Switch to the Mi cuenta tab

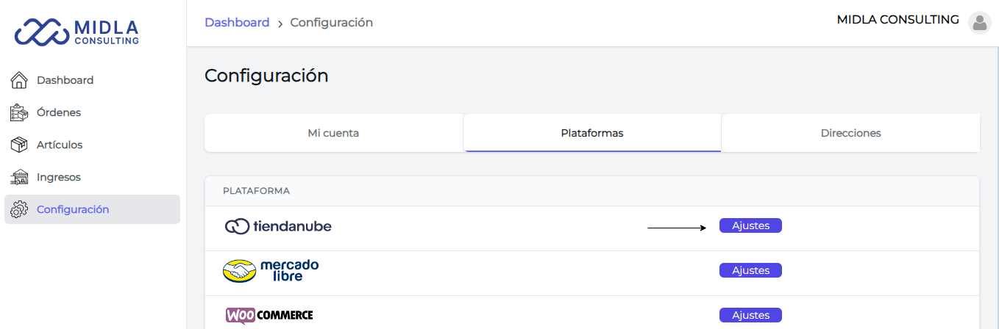pyautogui.click(x=333, y=133)
